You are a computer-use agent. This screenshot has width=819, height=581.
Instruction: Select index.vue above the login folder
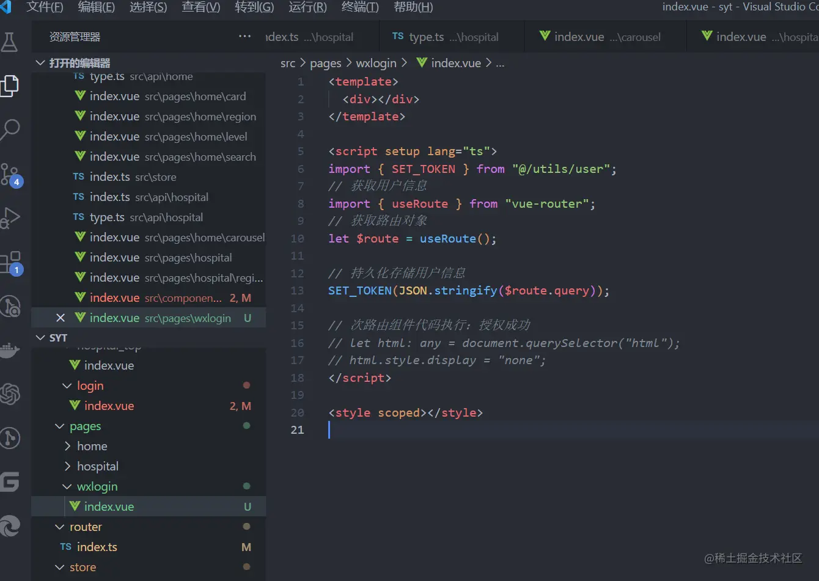[x=149, y=365]
